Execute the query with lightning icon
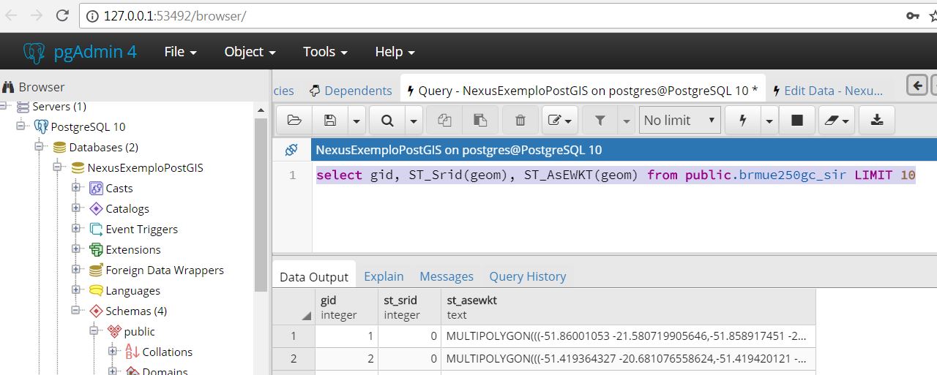Image resolution: width=937 pixels, height=375 pixels. point(743,120)
